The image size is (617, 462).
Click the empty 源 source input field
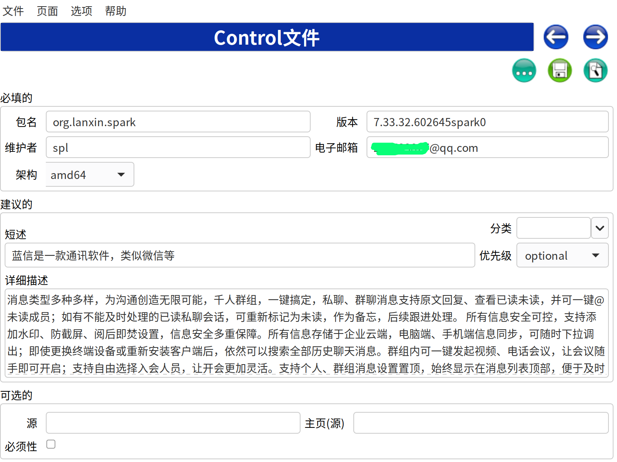(x=173, y=423)
